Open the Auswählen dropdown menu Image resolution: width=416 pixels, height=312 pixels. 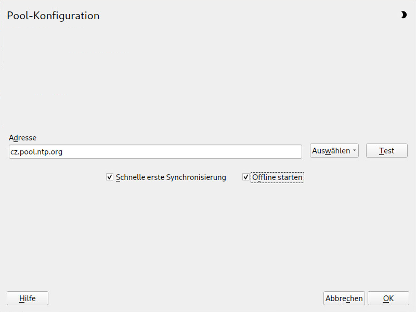(x=334, y=151)
